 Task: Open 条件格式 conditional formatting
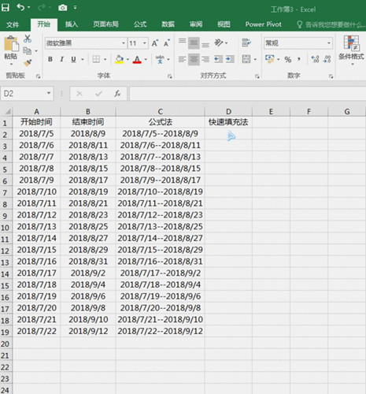coord(351,50)
